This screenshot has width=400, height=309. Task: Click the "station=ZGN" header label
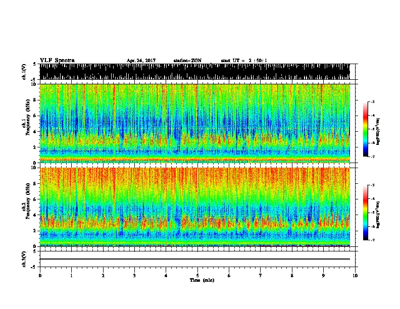tap(187, 61)
